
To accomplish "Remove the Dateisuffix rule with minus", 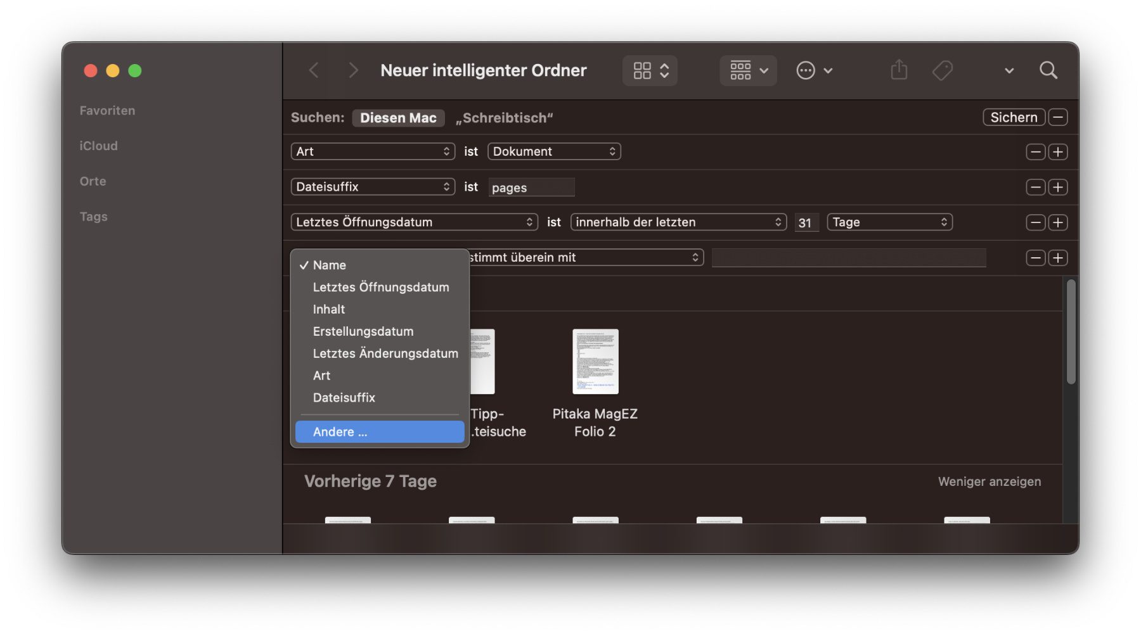I will pos(1035,188).
